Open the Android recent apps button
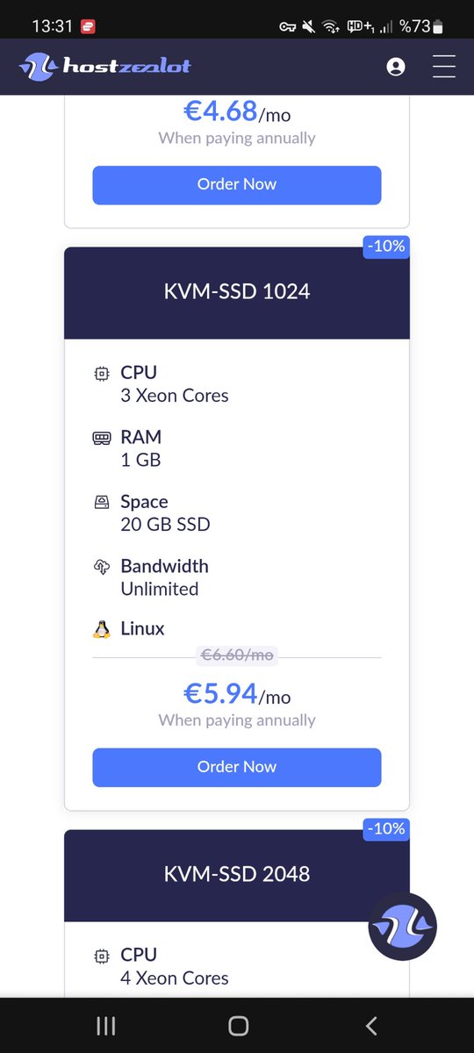Screen dimensions: 474x1053 click(x=105, y=1025)
